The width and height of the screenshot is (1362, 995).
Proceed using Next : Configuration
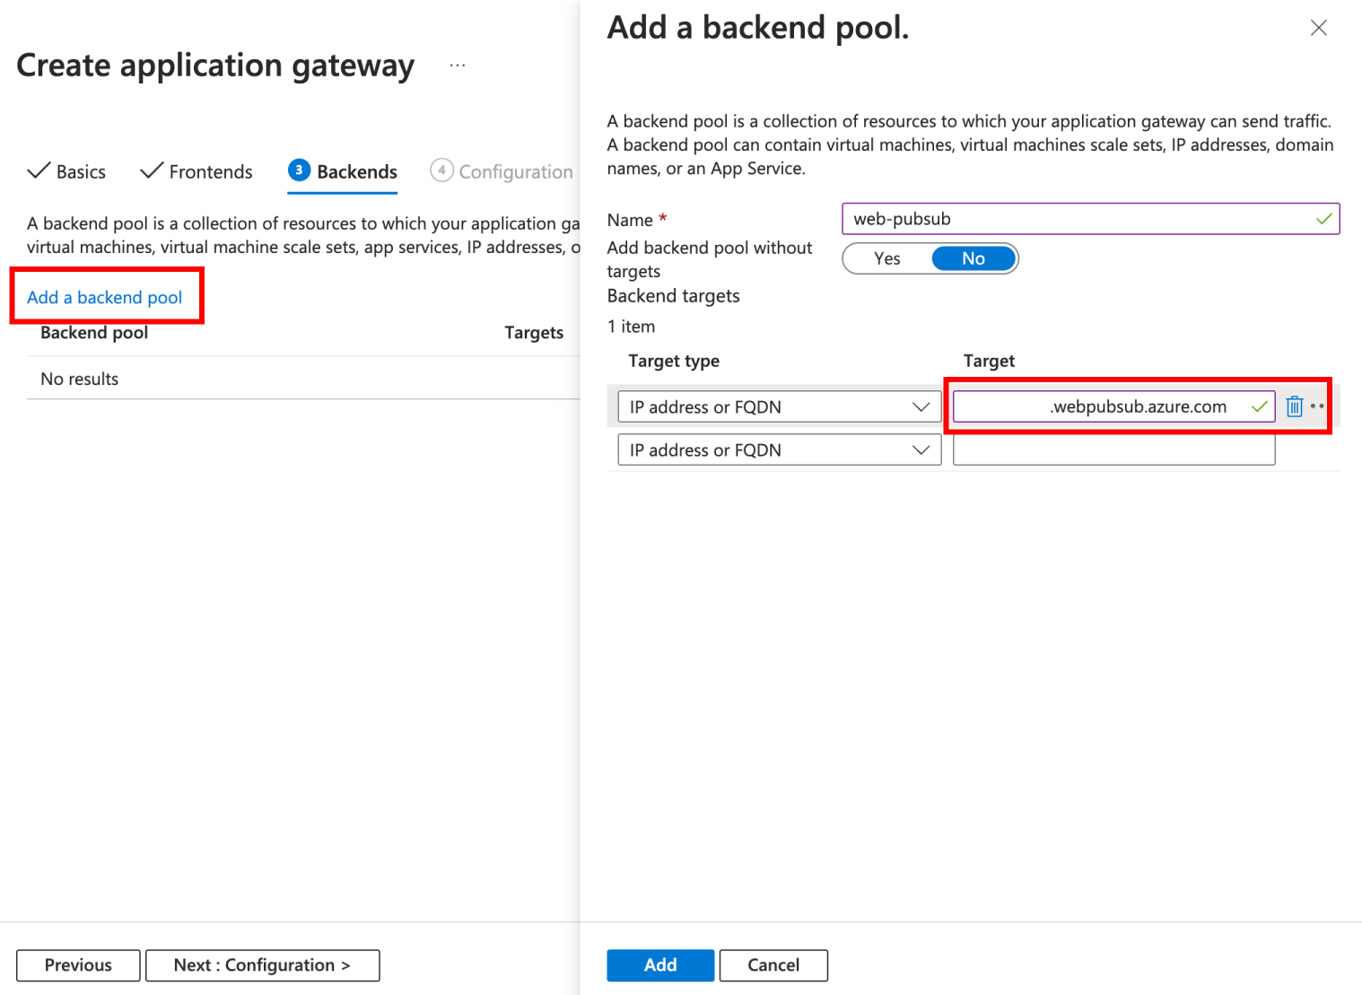click(x=262, y=965)
